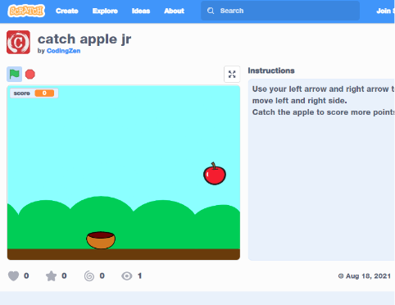Favorite the project with the star icon
The height and width of the screenshot is (305, 395).
(51, 275)
